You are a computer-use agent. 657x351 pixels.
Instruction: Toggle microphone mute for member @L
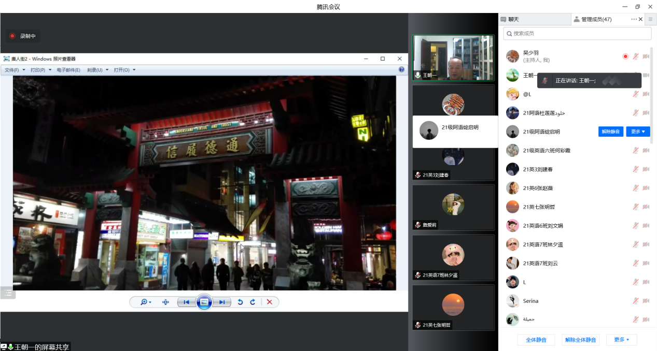pyautogui.click(x=635, y=94)
